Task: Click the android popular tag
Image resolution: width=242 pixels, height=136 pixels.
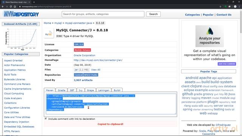Action: tap(192, 78)
